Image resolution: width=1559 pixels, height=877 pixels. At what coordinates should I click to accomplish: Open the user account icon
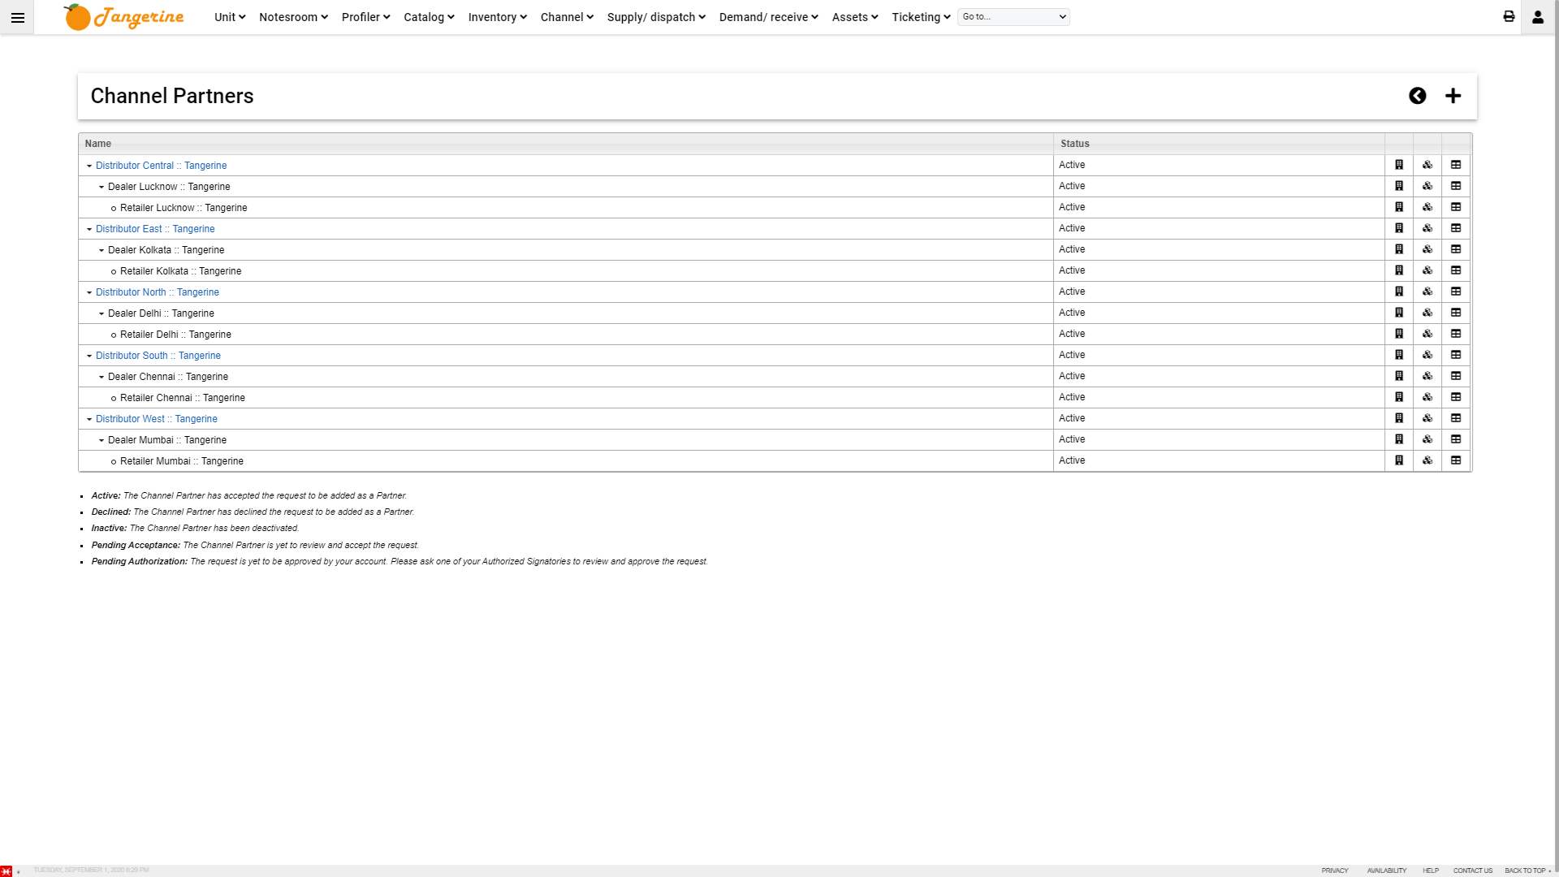click(x=1538, y=17)
